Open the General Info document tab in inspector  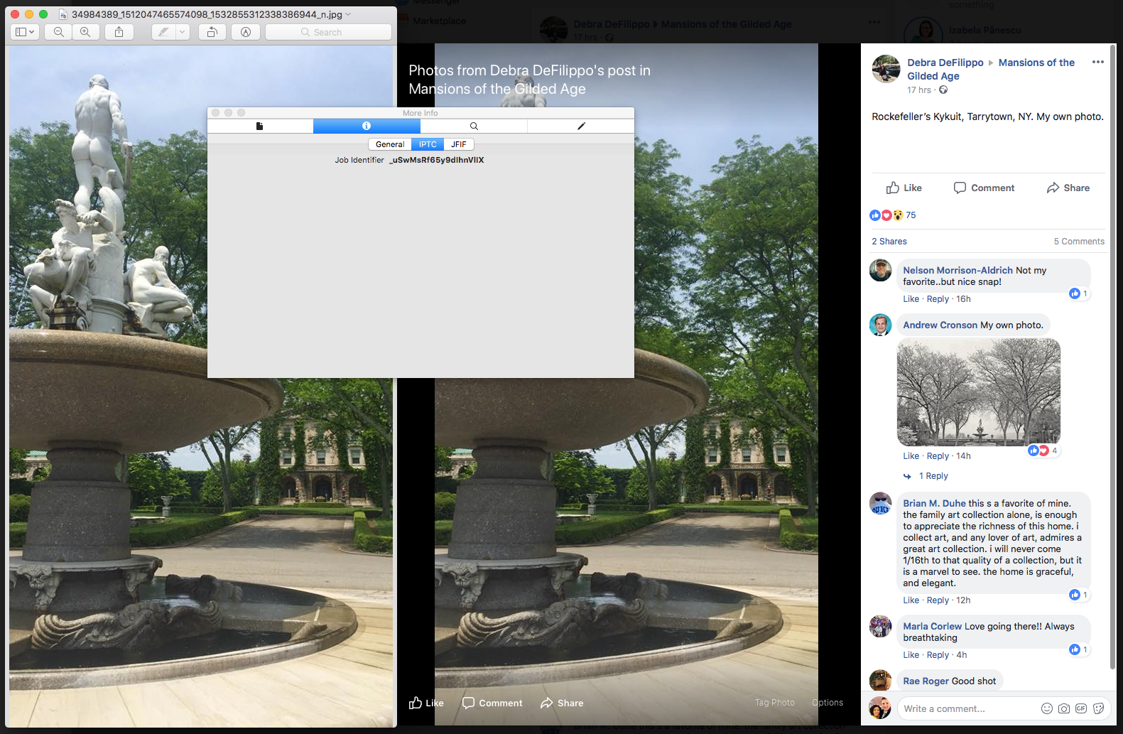(x=260, y=126)
